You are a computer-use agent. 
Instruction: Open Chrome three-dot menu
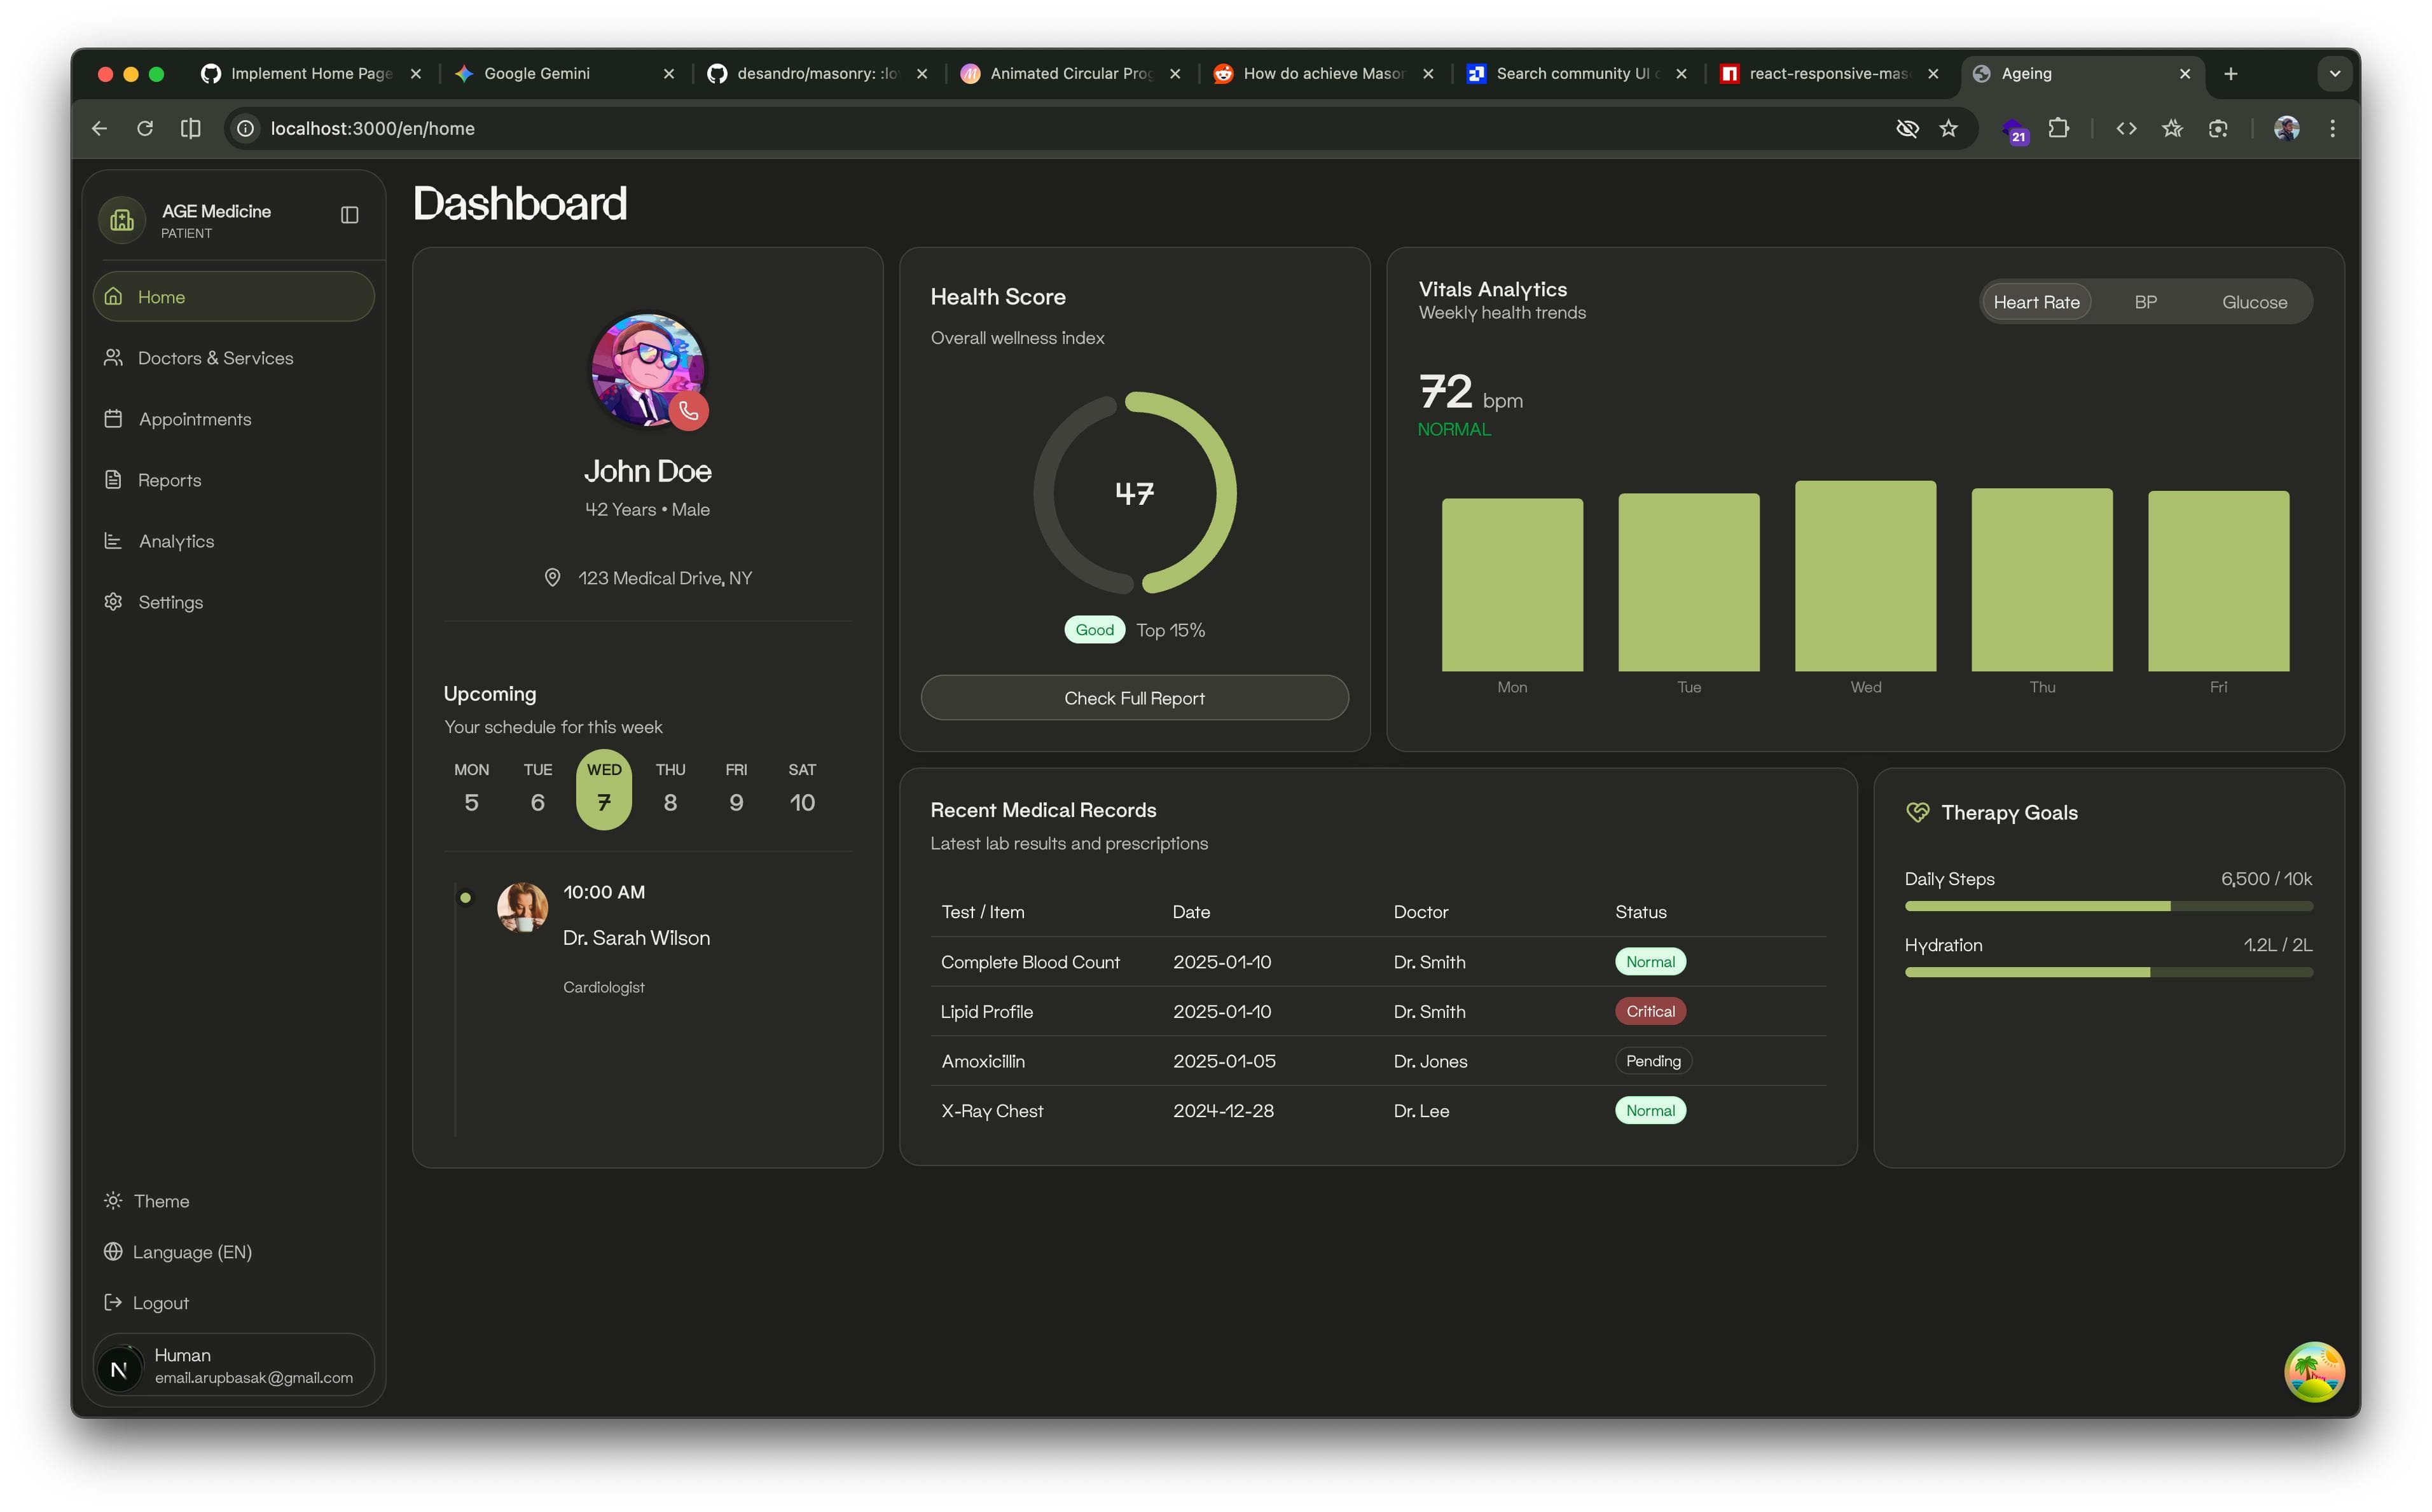[x=2332, y=128]
